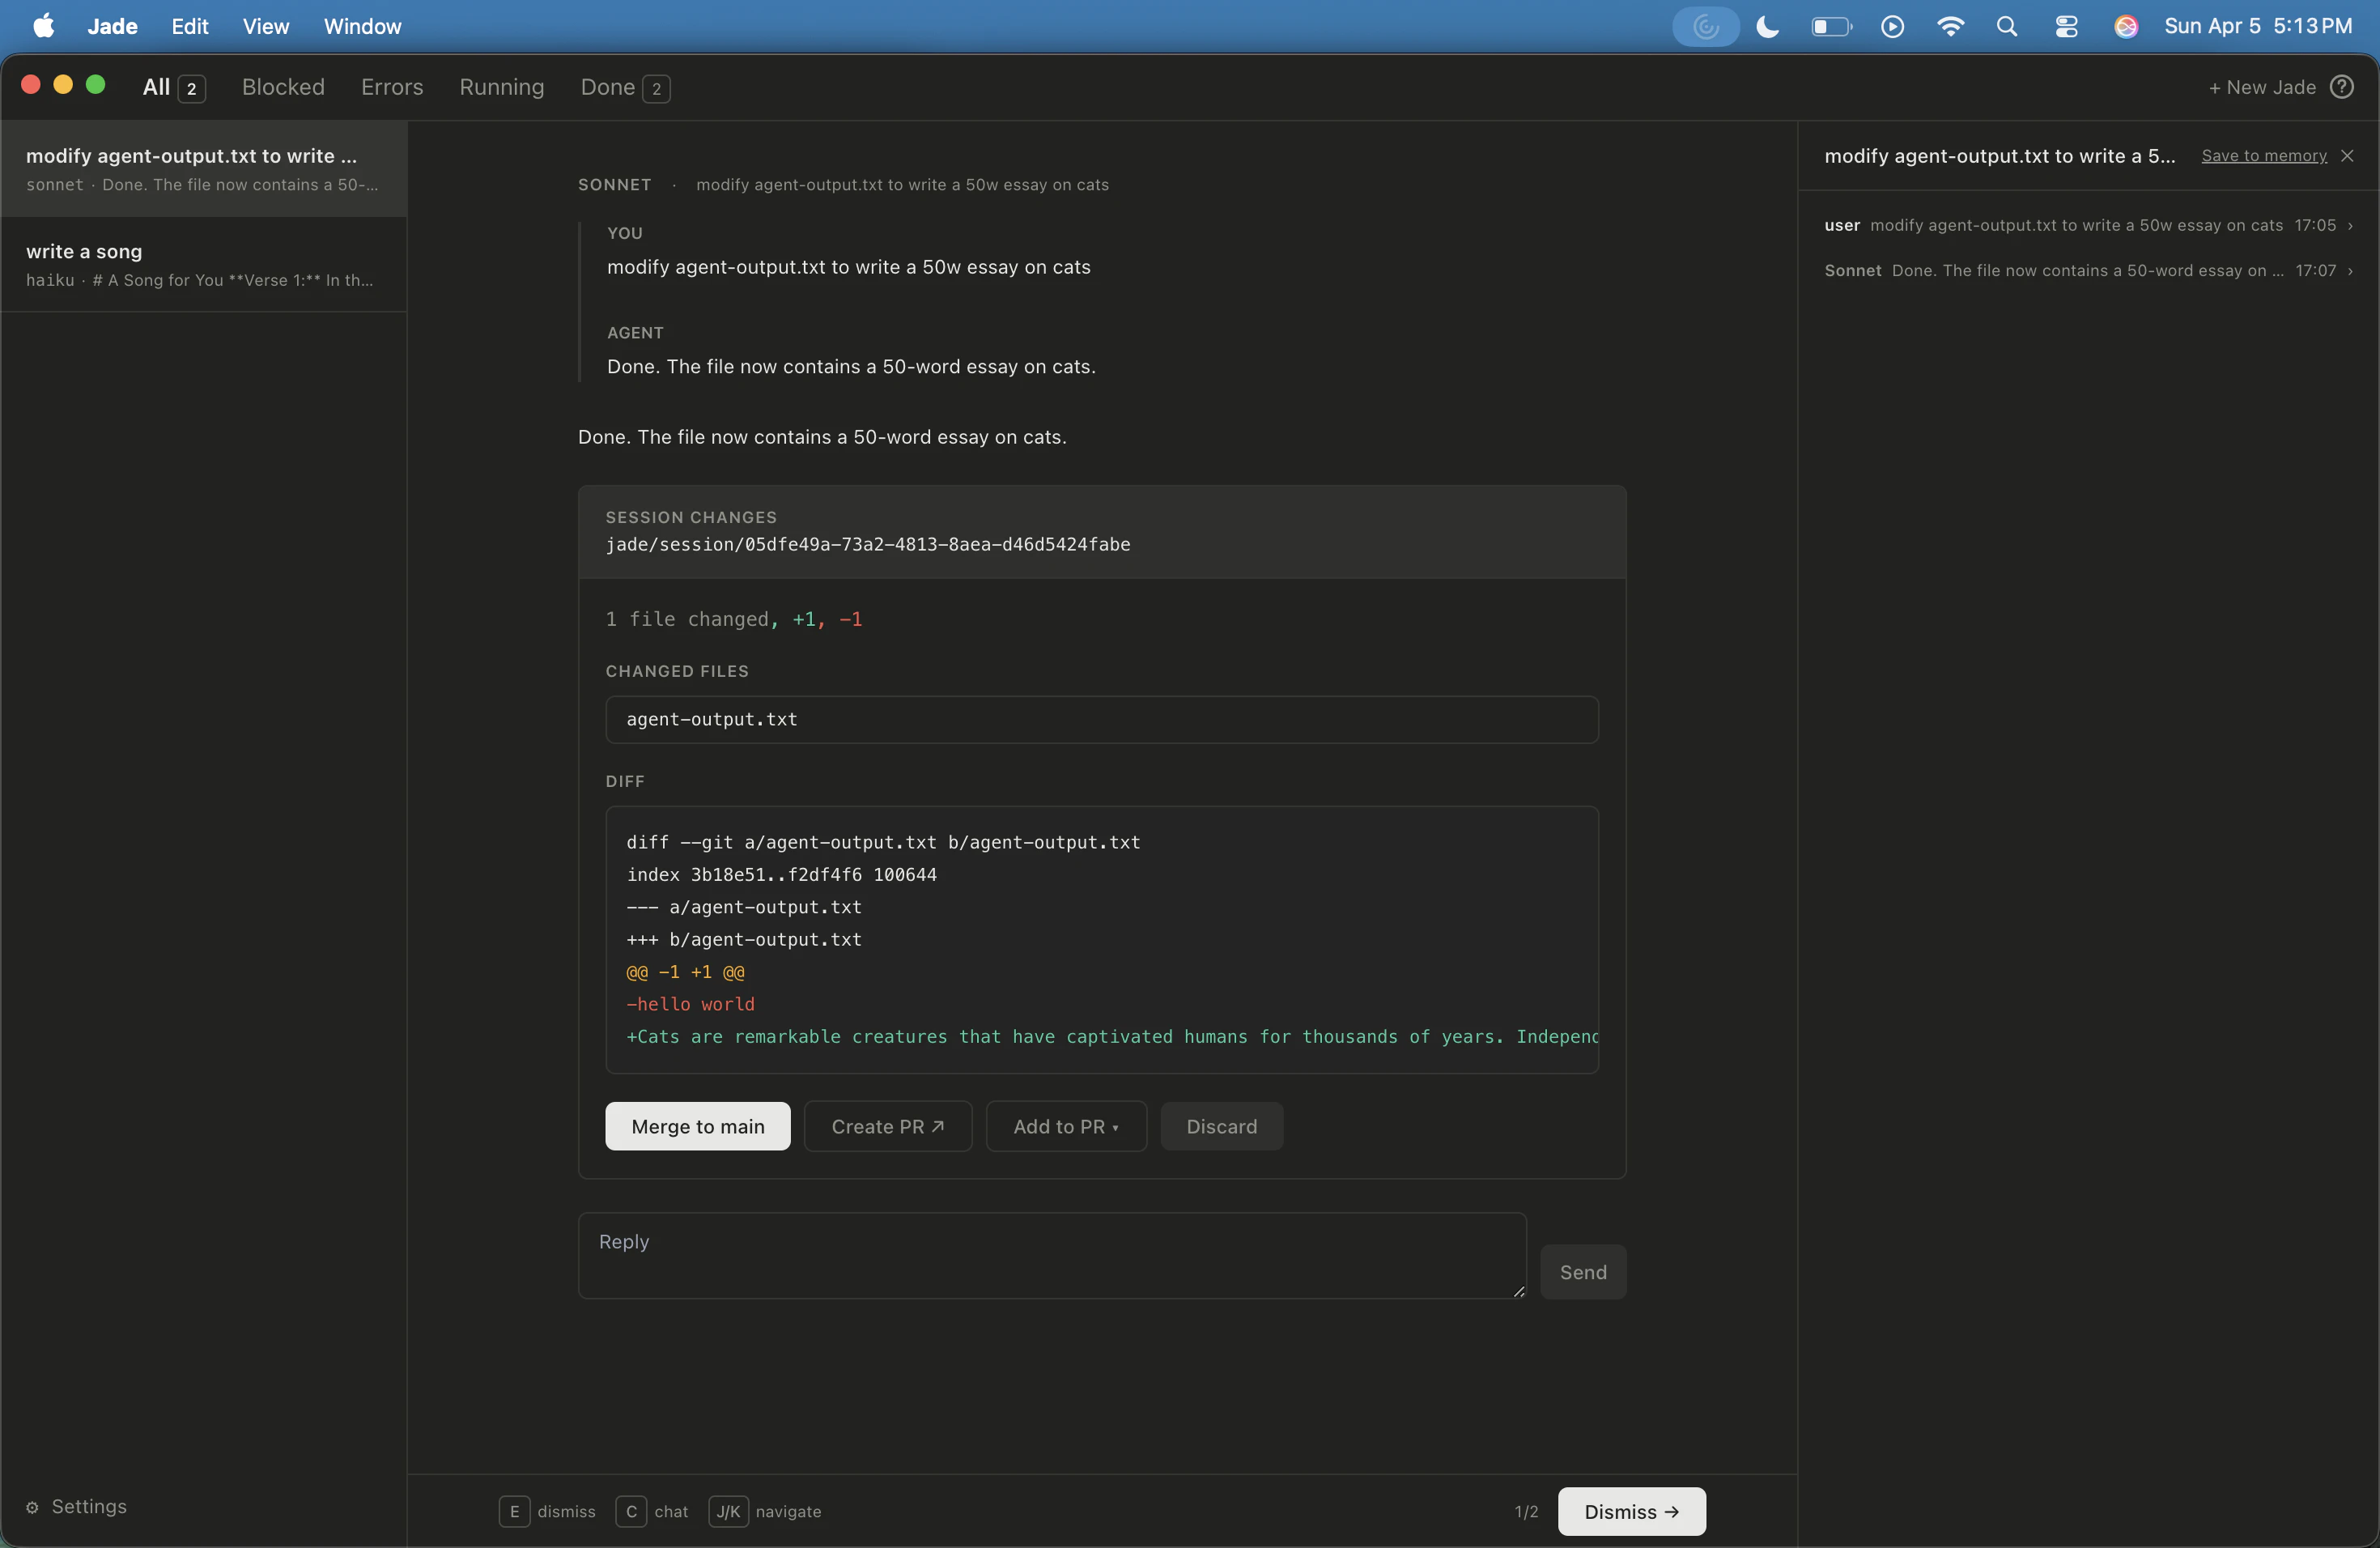Click the Wi-Fi status icon
Viewport: 2380px width, 1548px height.
[x=1949, y=27]
